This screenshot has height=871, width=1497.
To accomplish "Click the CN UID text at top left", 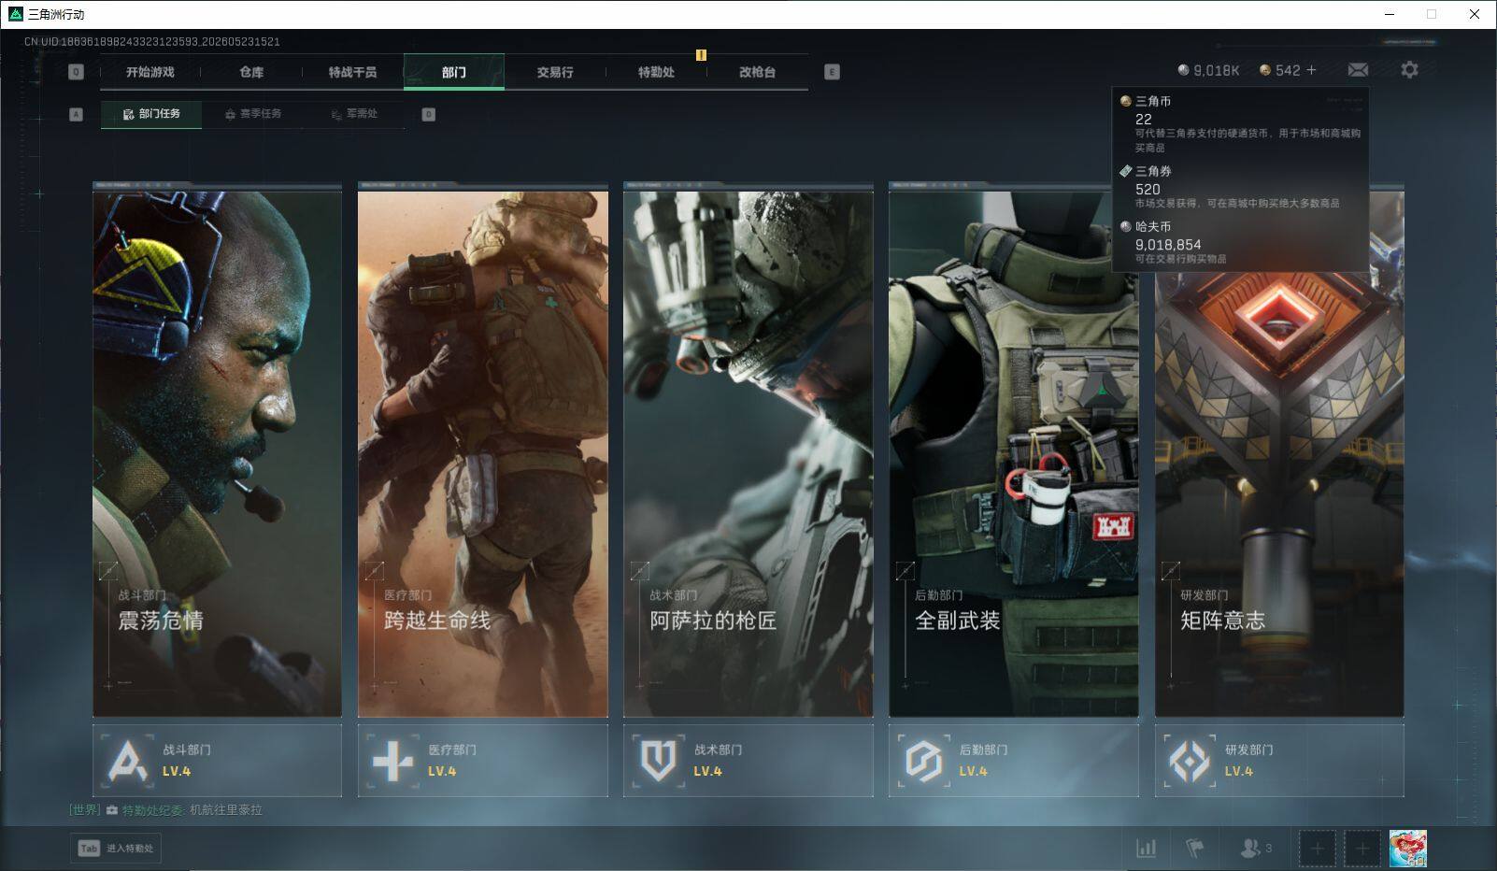I will [152, 42].
